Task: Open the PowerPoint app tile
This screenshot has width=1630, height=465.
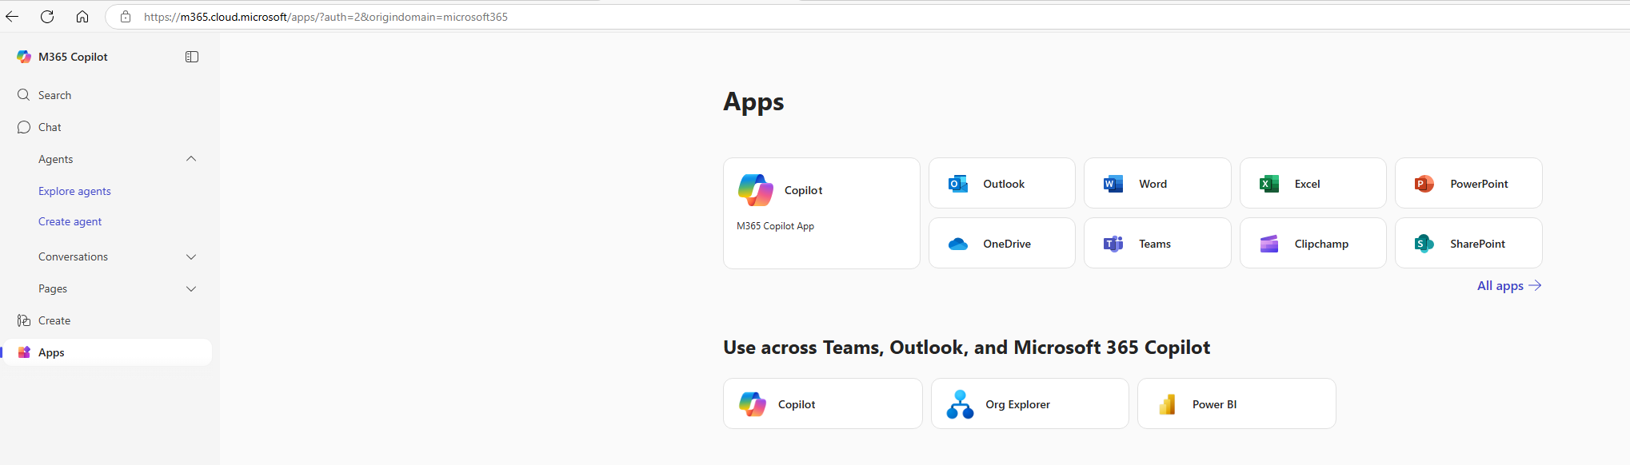Action: (x=1468, y=183)
